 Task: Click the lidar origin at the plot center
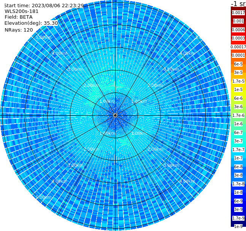(115, 116)
